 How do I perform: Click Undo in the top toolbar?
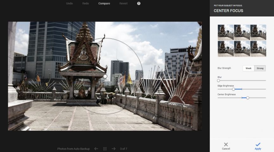[69, 3]
